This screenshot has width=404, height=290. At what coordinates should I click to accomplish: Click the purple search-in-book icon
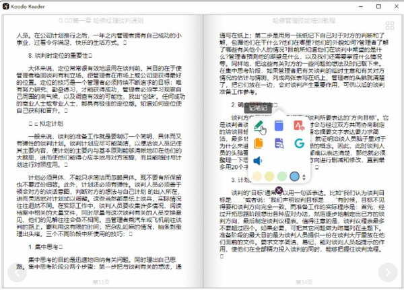(x=279, y=143)
